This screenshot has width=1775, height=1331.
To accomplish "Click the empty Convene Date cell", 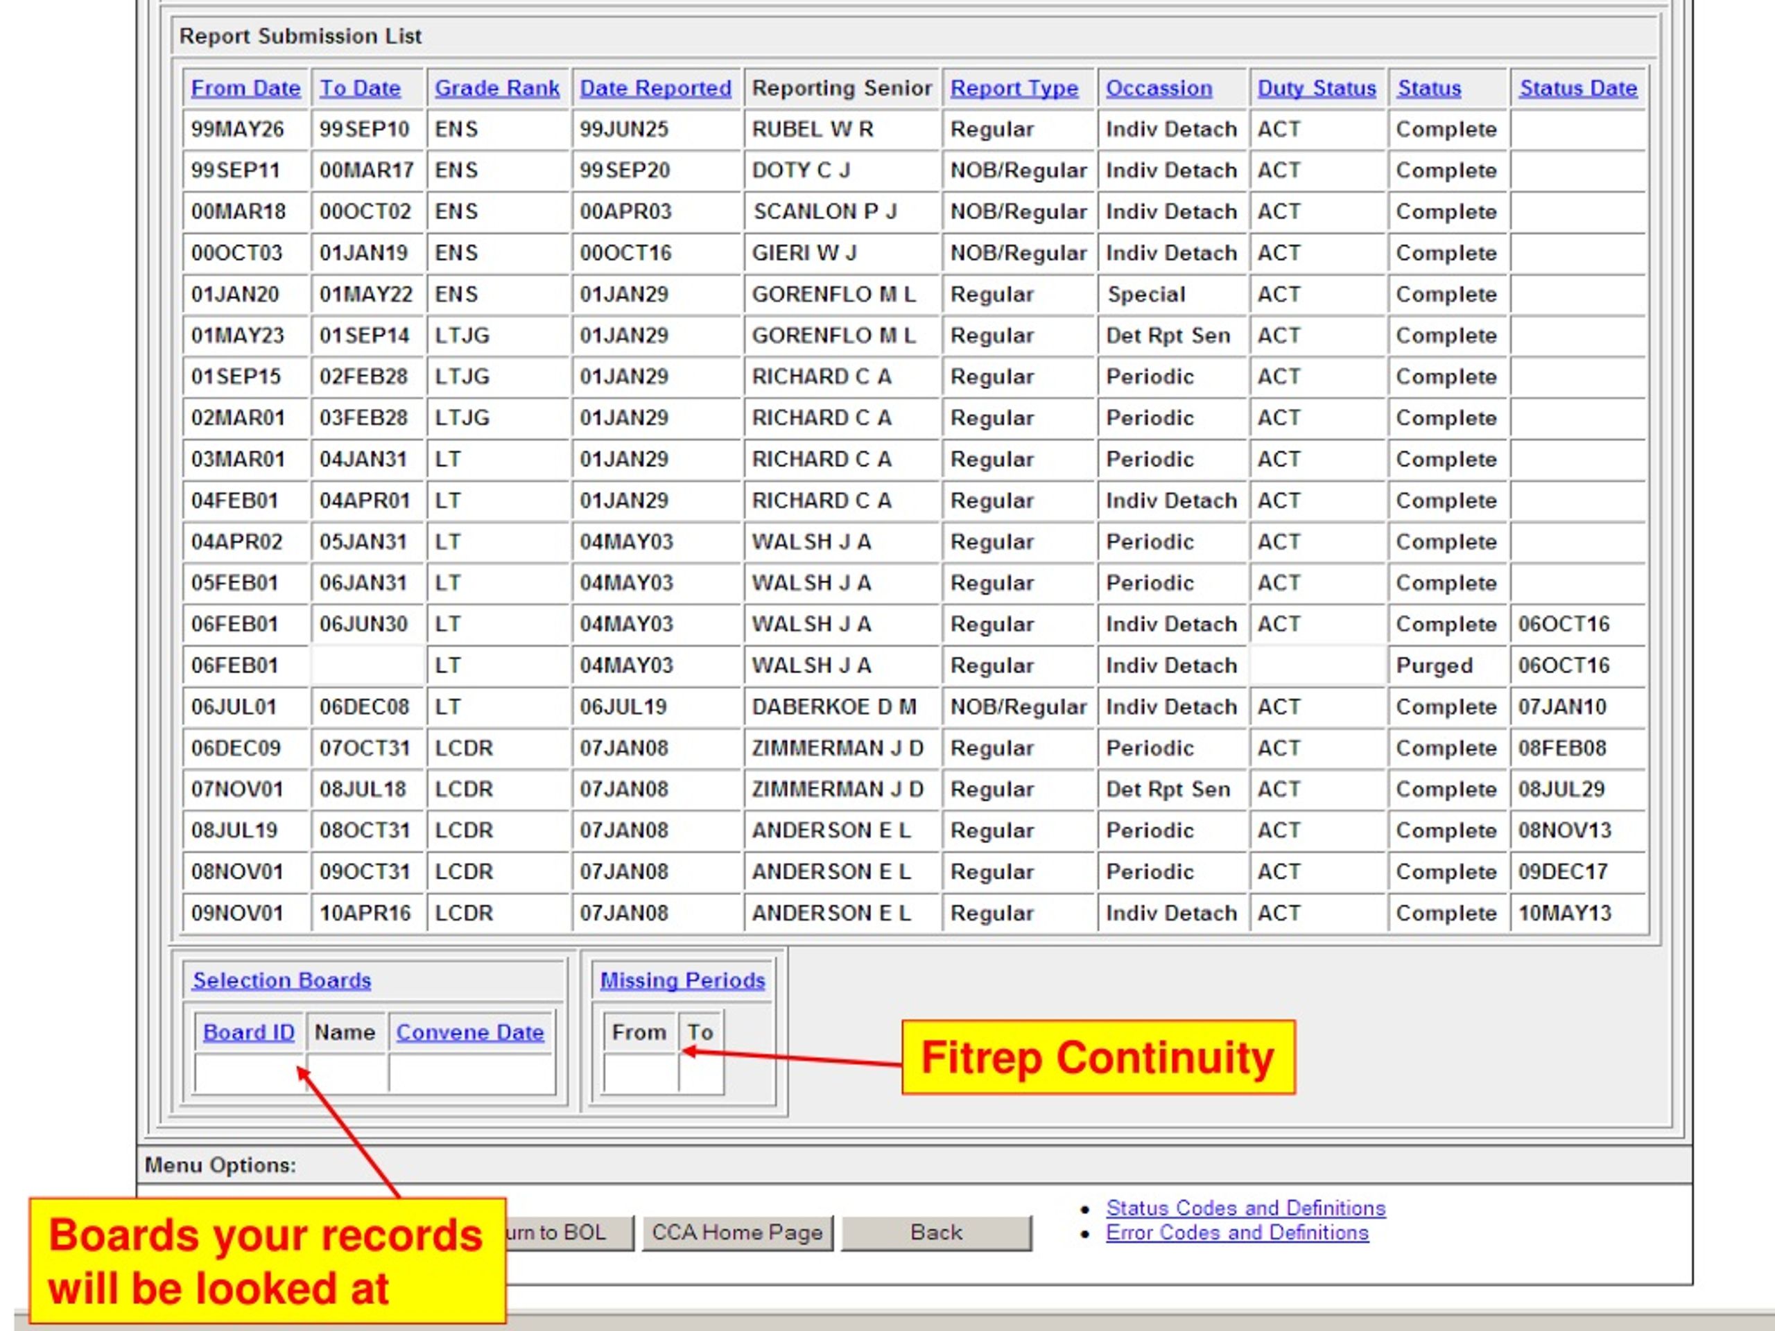I will tap(472, 1073).
